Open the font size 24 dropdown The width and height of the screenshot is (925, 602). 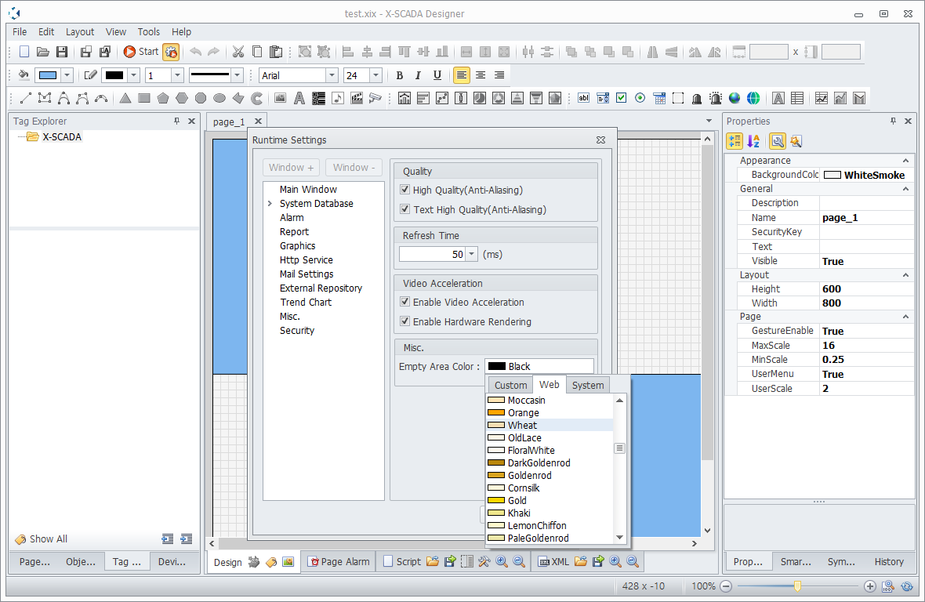pyautogui.click(x=375, y=75)
